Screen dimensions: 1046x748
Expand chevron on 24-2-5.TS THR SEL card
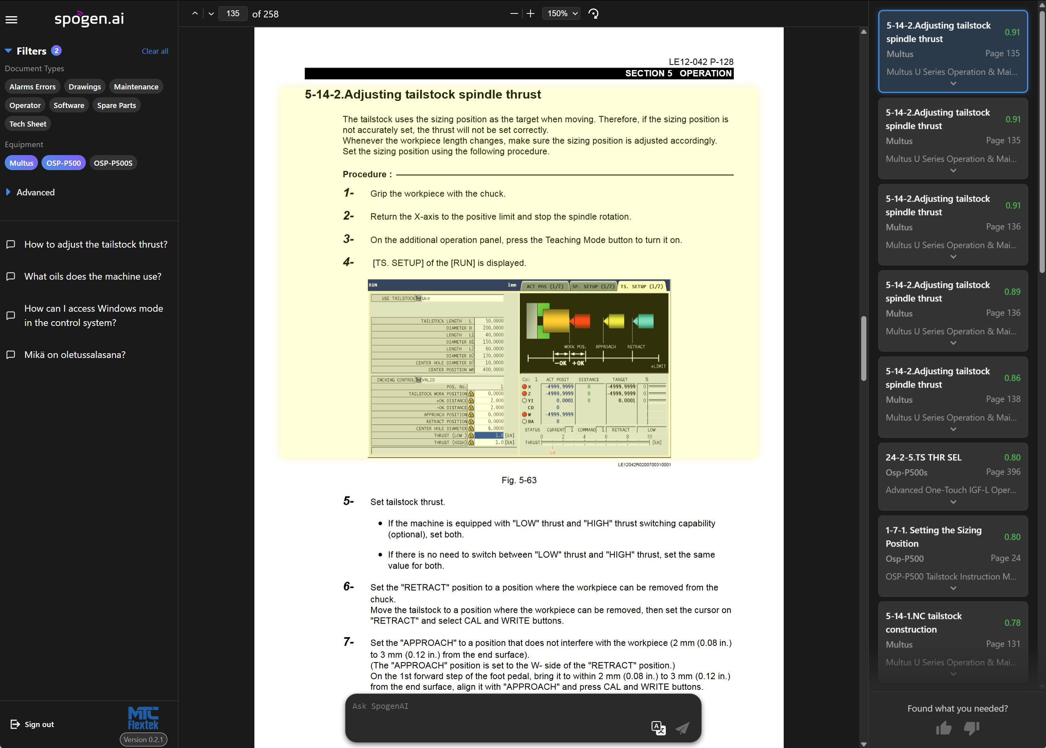point(953,502)
